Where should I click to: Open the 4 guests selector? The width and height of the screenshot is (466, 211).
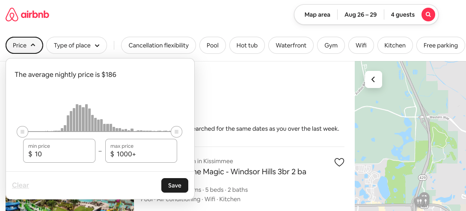click(x=402, y=15)
